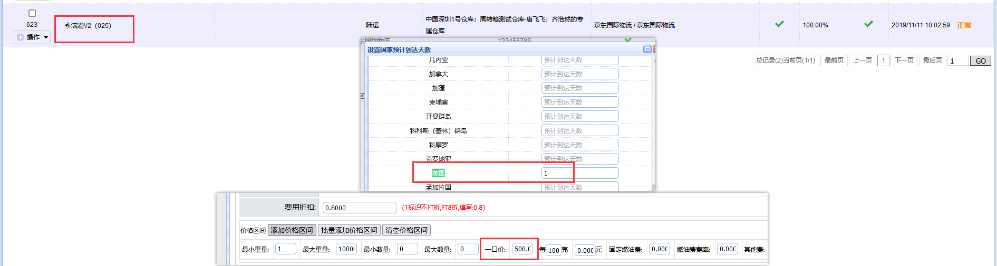Click the 100.00% value in the row
The image size is (997, 266).
pos(815,25)
